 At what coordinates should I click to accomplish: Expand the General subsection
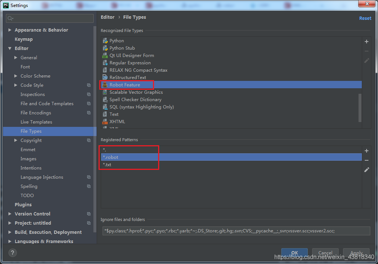coord(16,58)
